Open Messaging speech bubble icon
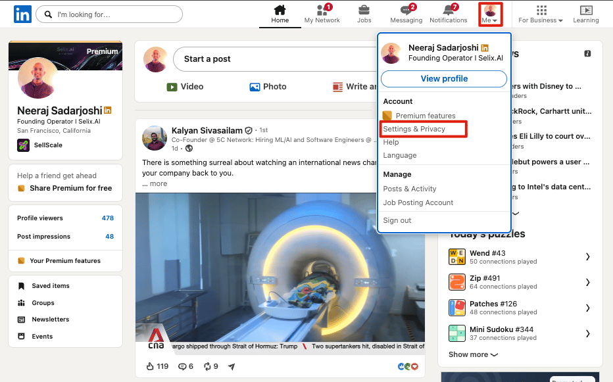Image resolution: width=613 pixels, height=382 pixels. [406, 10]
